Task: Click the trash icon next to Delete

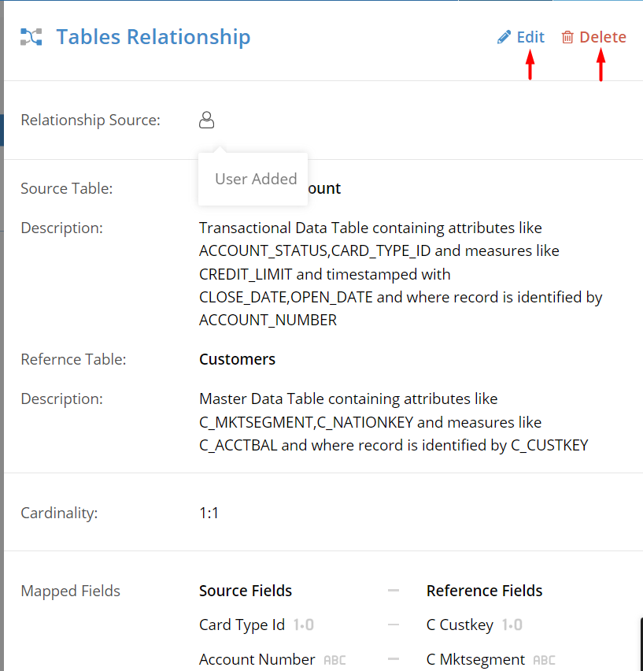Action: coord(567,36)
